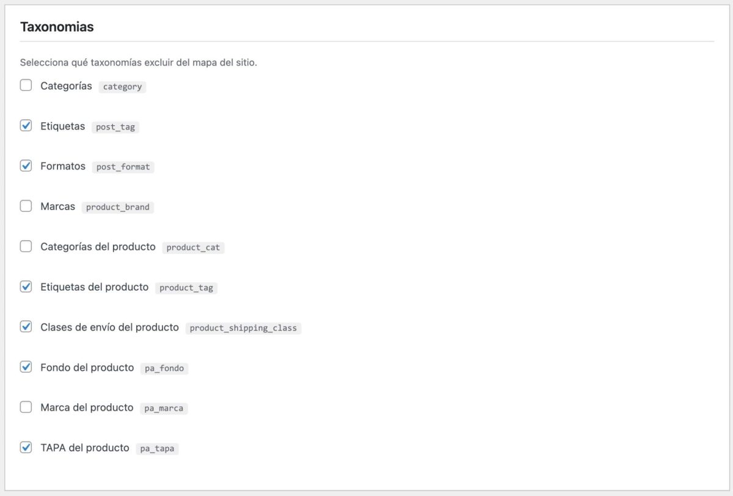
Task: Click the post_format code badge
Action: 123,167
